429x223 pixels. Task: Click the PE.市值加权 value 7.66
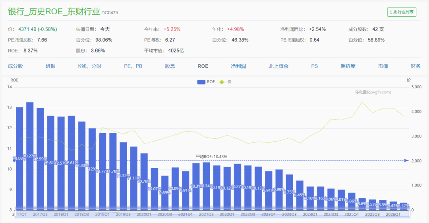(42, 40)
